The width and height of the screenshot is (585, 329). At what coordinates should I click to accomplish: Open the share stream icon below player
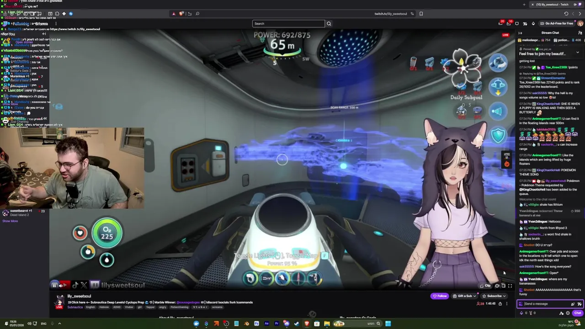500,304
